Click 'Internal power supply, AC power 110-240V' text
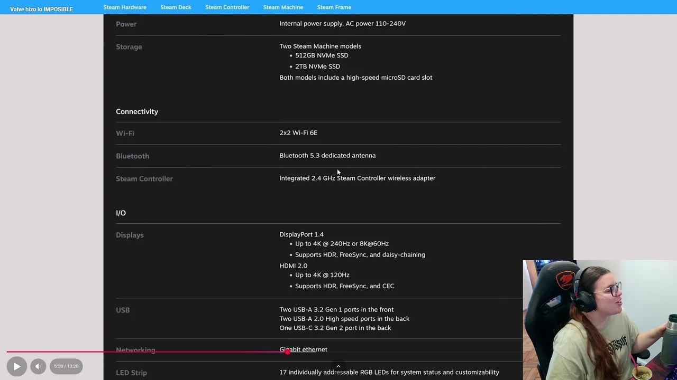The image size is (677, 380). (x=342, y=24)
